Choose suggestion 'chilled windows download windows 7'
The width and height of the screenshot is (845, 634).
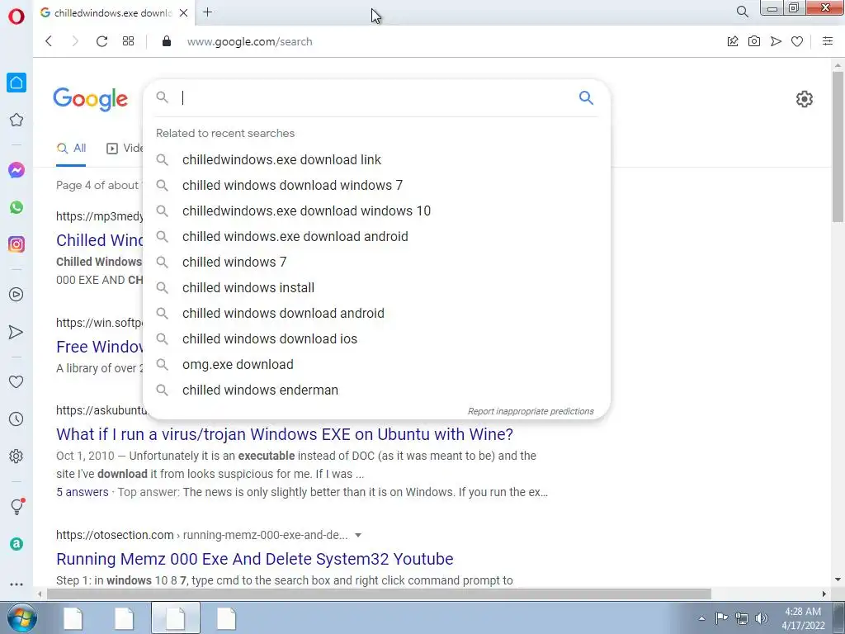[376, 186]
